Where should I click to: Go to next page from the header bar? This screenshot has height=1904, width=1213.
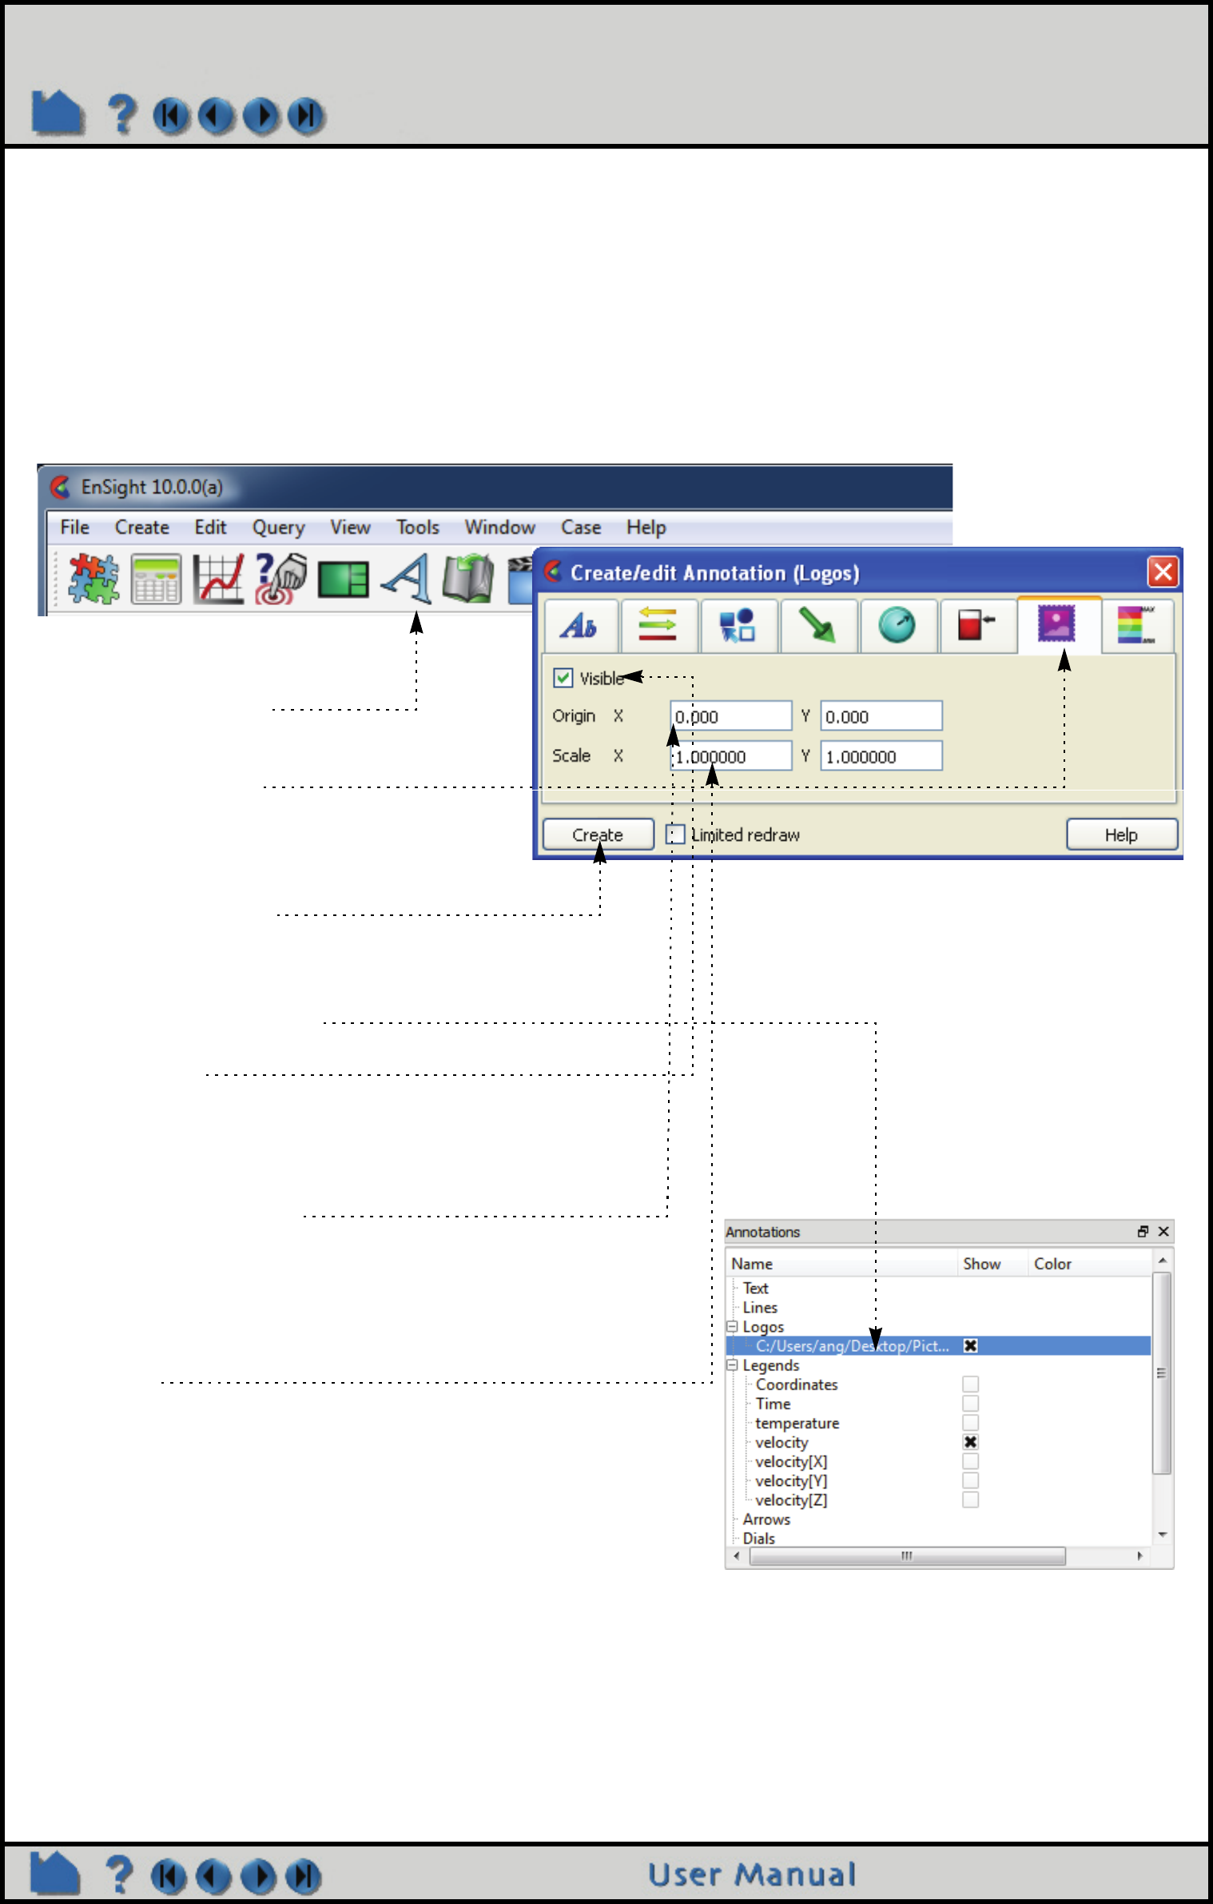click(x=261, y=116)
